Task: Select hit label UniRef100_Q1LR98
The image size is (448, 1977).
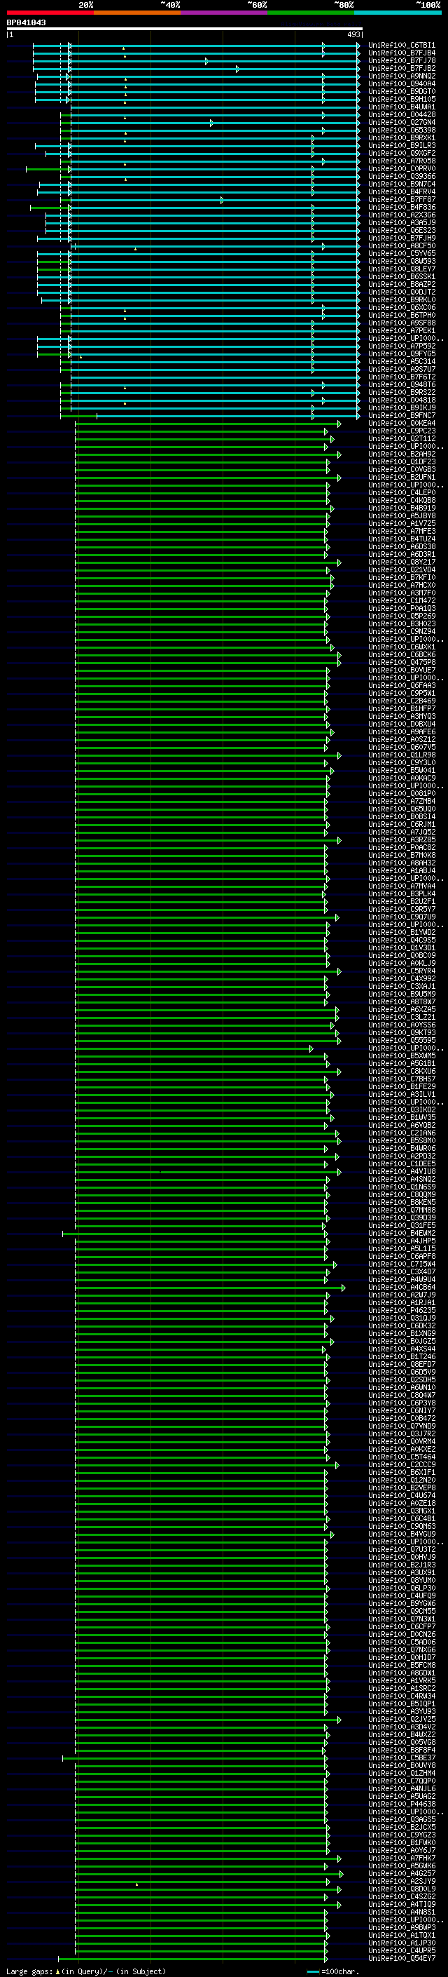Action: [x=401, y=755]
